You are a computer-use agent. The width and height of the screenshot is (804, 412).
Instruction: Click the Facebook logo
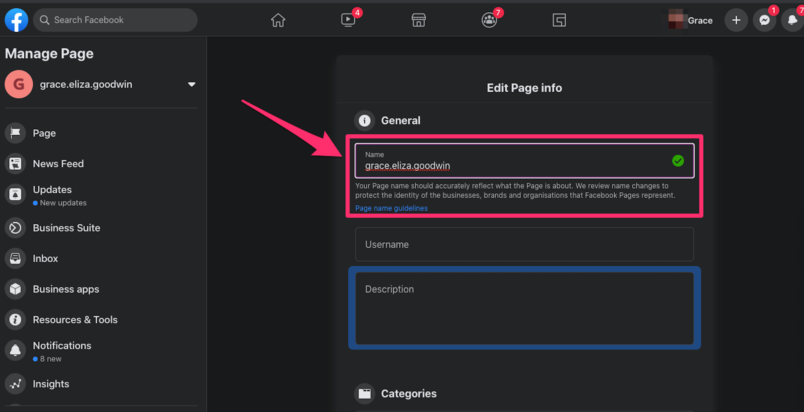(16, 20)
